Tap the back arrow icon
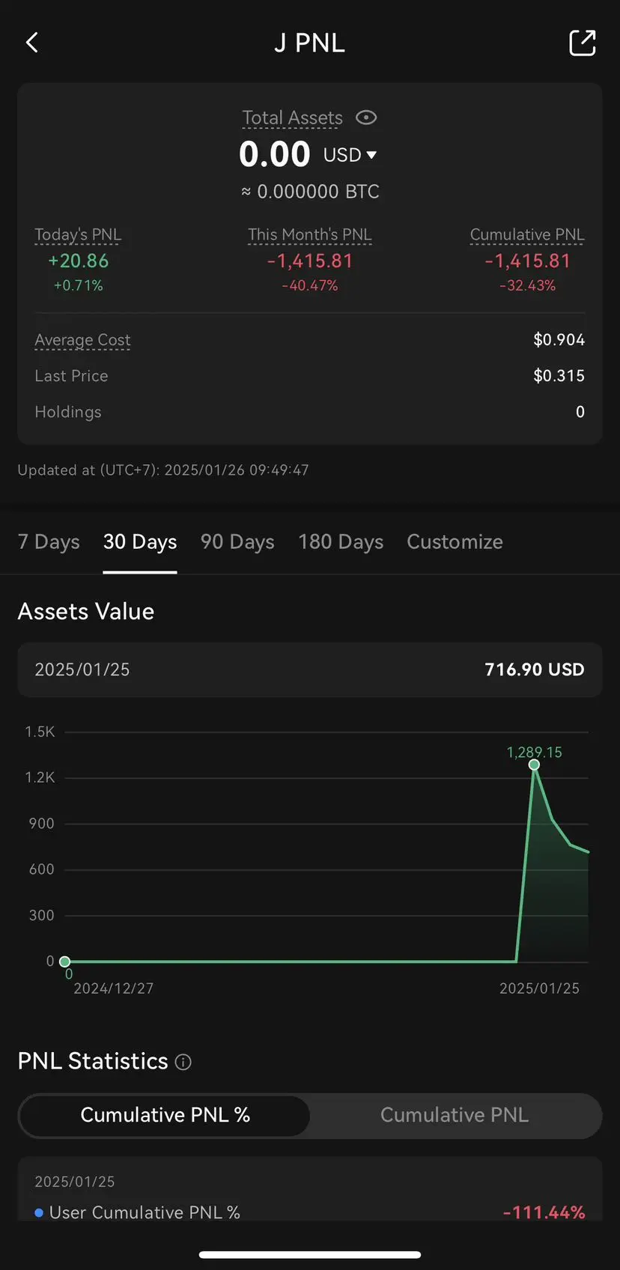This screenshot has height=1270, width=620. pyautogui.click(x=31, y=43)
